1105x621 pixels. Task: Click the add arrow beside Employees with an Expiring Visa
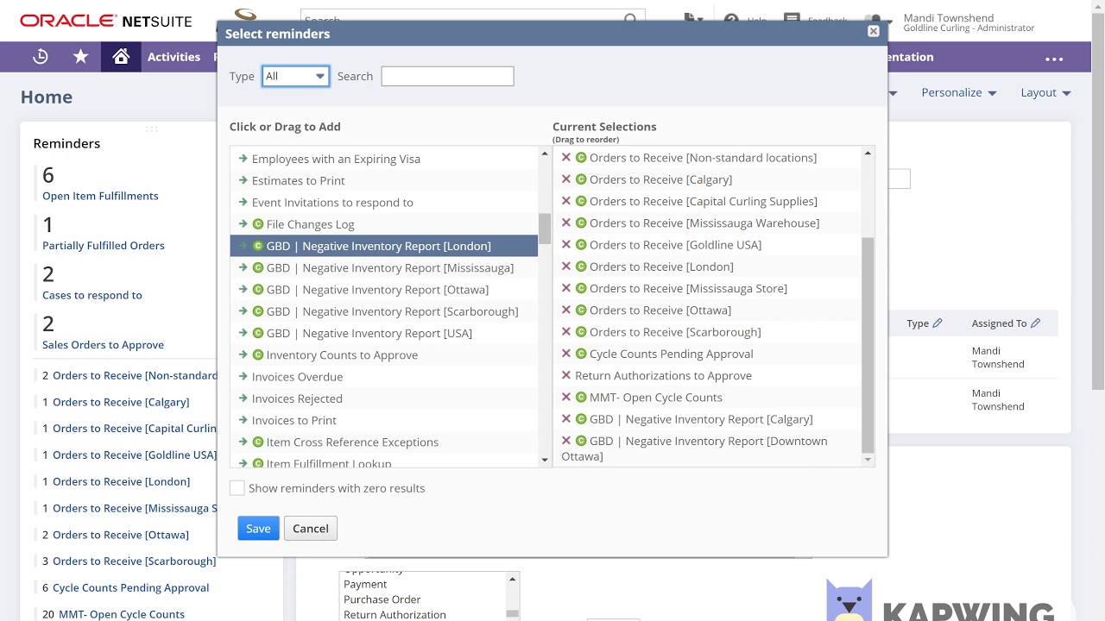coord(243,159)
